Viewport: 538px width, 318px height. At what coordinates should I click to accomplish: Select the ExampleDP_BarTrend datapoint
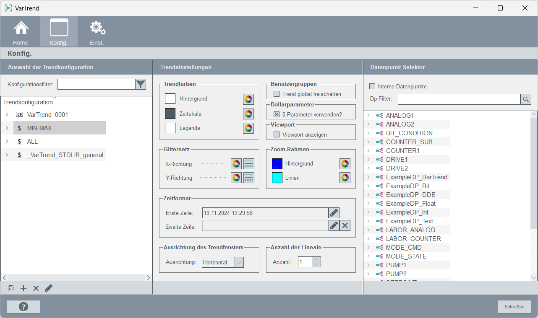(417, 177)
